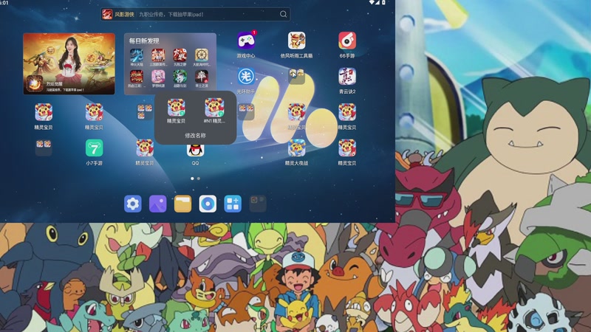Open 率土之滨 icon in 每日新发现
The height and width of the screenshot is (332, 591).
pos(202,77)
